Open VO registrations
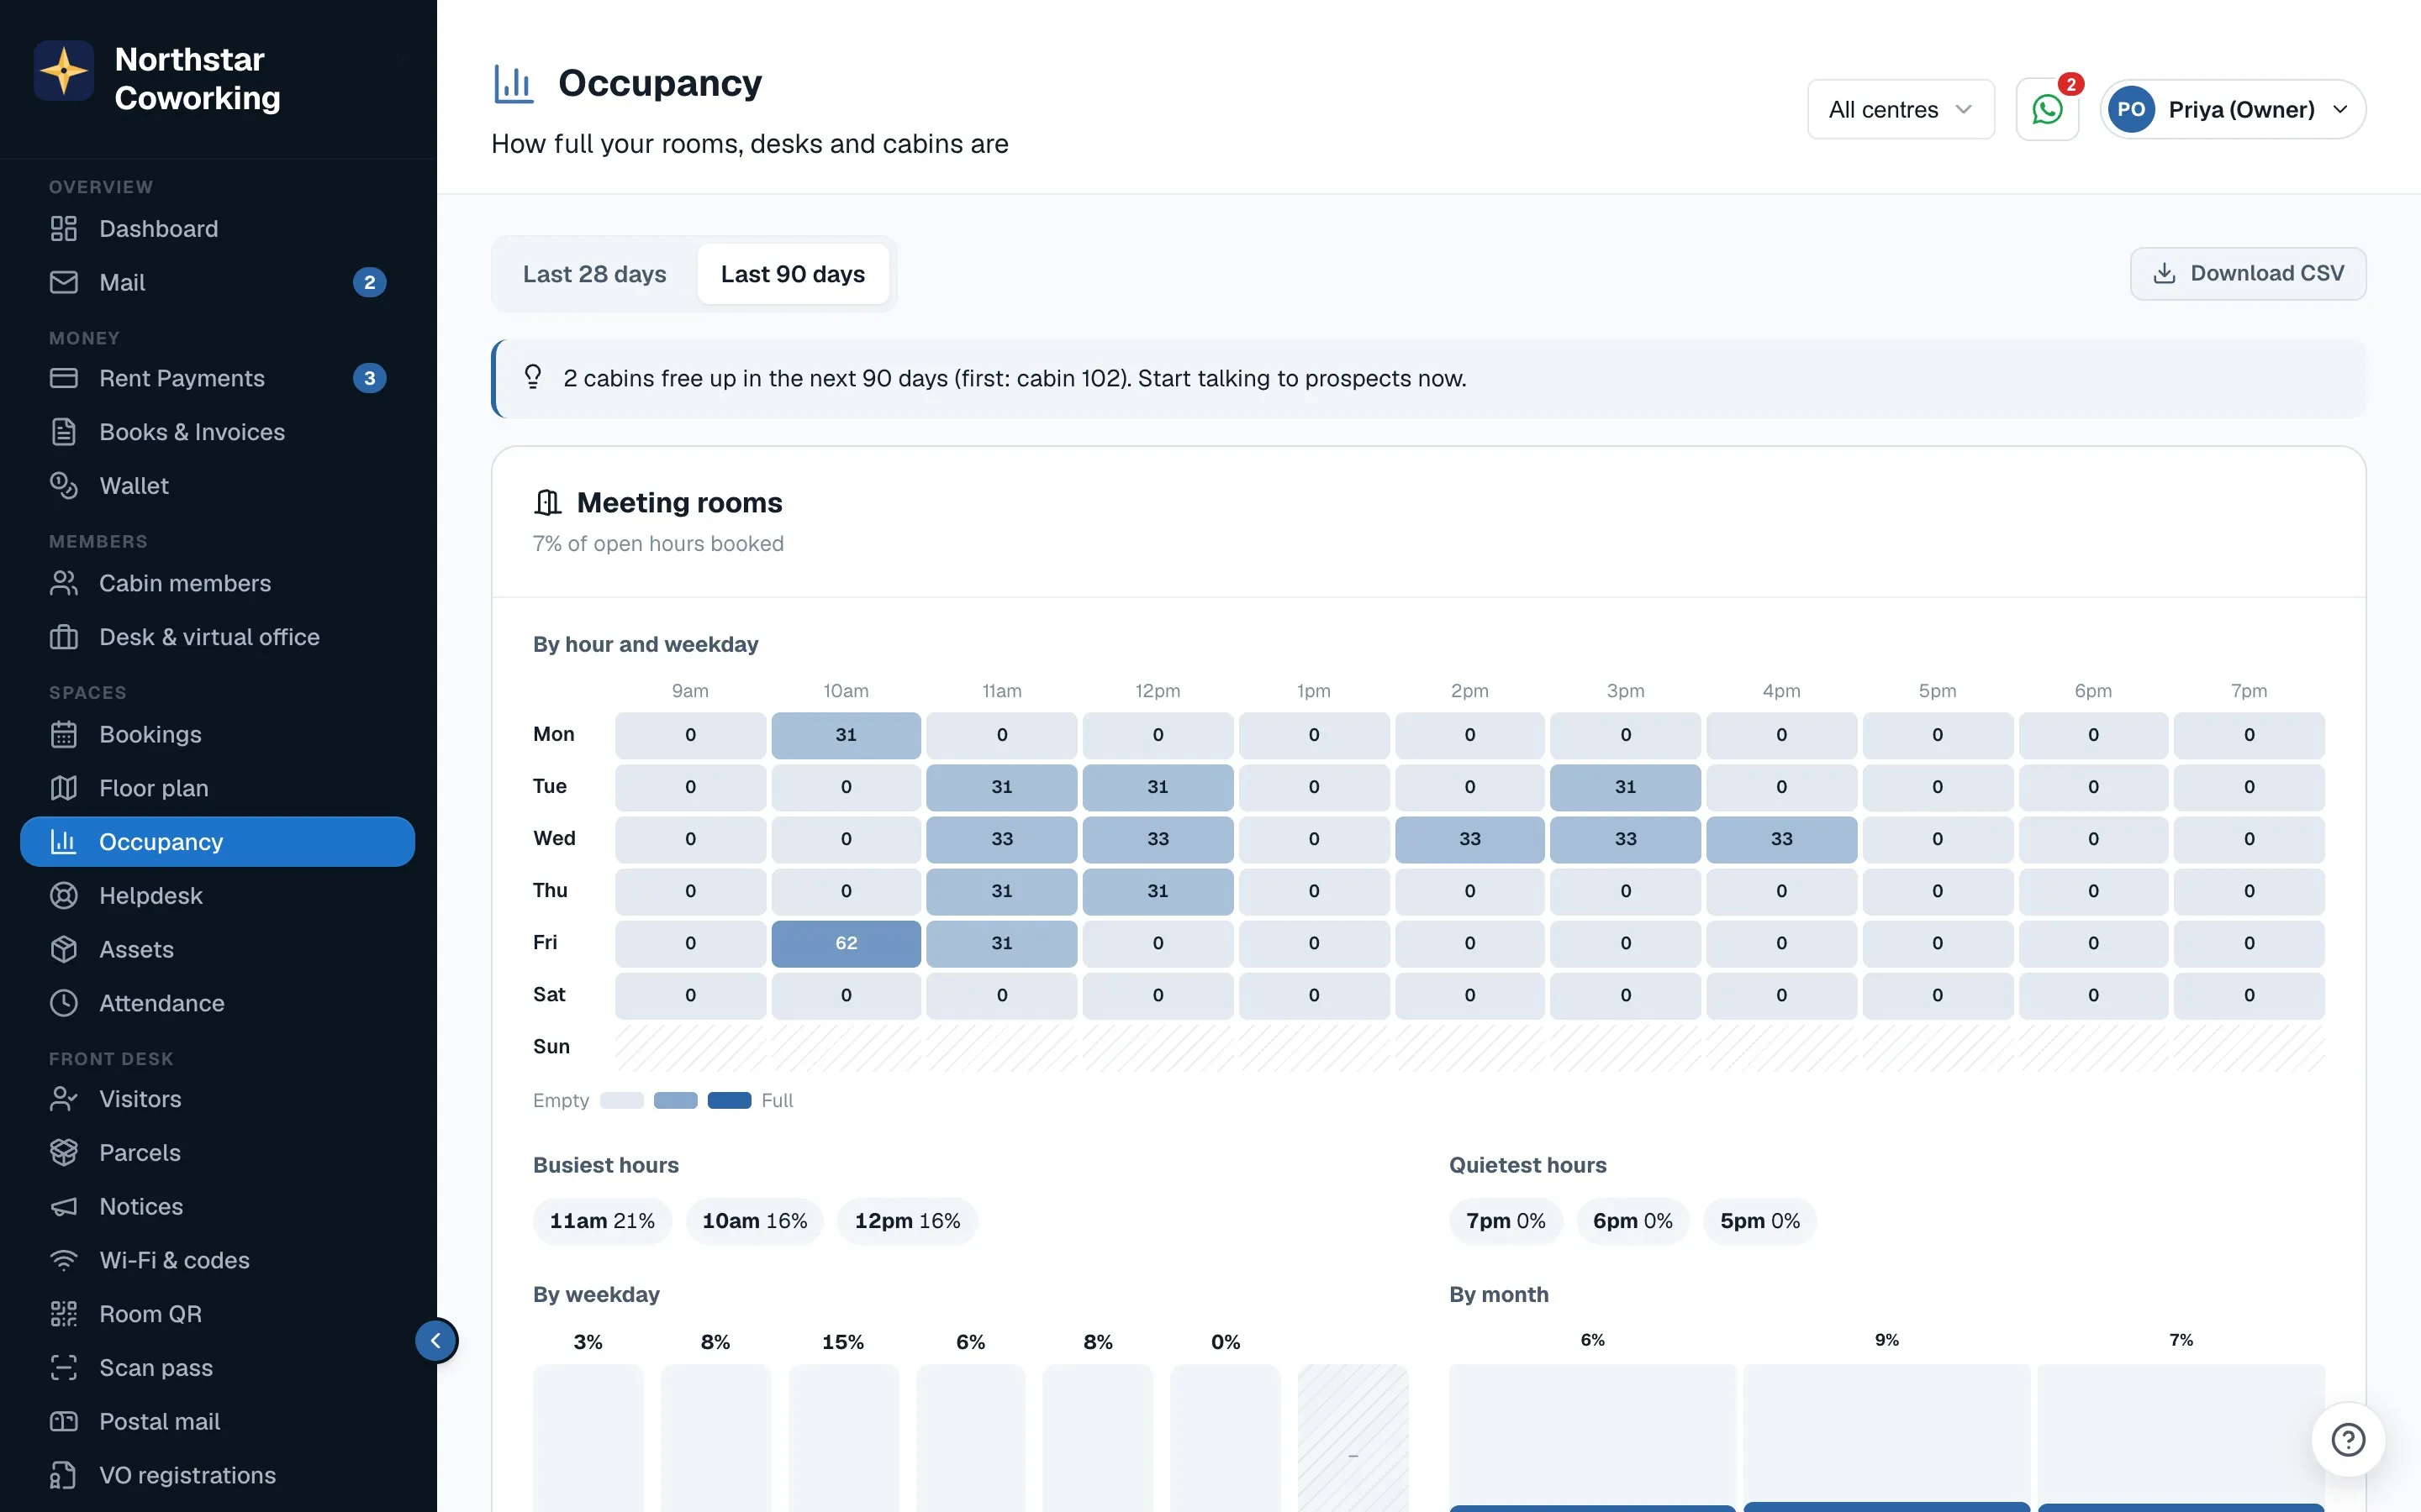Screen dimensions: 2421x1512 click(x=217, y=1476)
